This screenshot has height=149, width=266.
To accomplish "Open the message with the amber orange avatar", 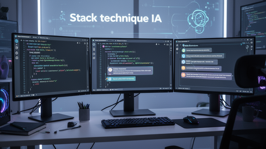I will pyautogui.click(x=201, y=68).
